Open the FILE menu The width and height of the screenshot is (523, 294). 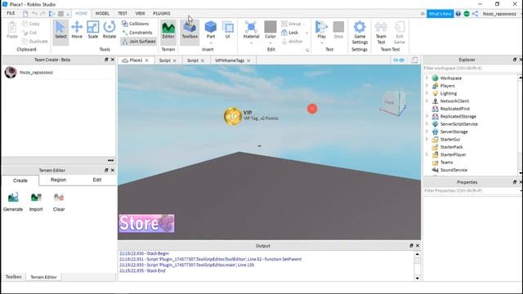coord(11,13)
